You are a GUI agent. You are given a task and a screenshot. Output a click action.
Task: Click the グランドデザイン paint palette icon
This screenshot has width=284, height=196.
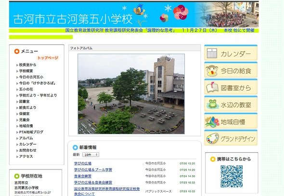[212, 138]
